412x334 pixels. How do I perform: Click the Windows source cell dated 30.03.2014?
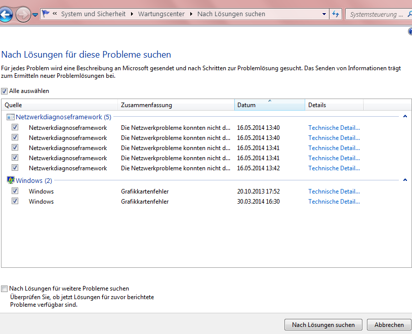pyautogui.click(x=42, y=202)
